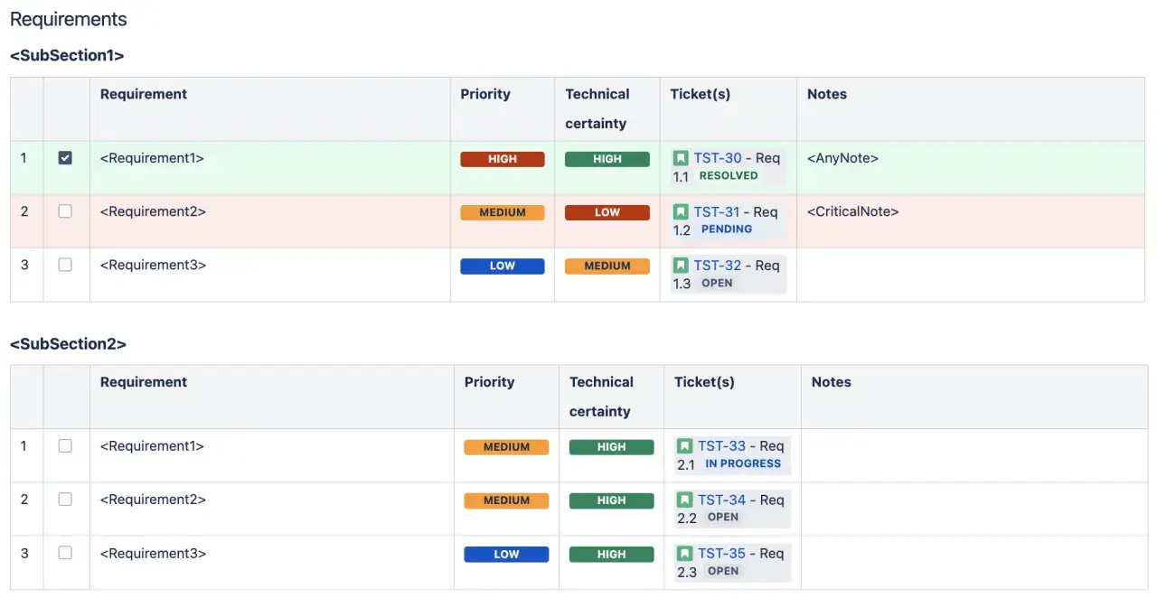Image resolution: width=1157 pixels, height=598 pixels.
Task: Check SubSection2 Requirement3 checkbox
Action: (65, 553)
